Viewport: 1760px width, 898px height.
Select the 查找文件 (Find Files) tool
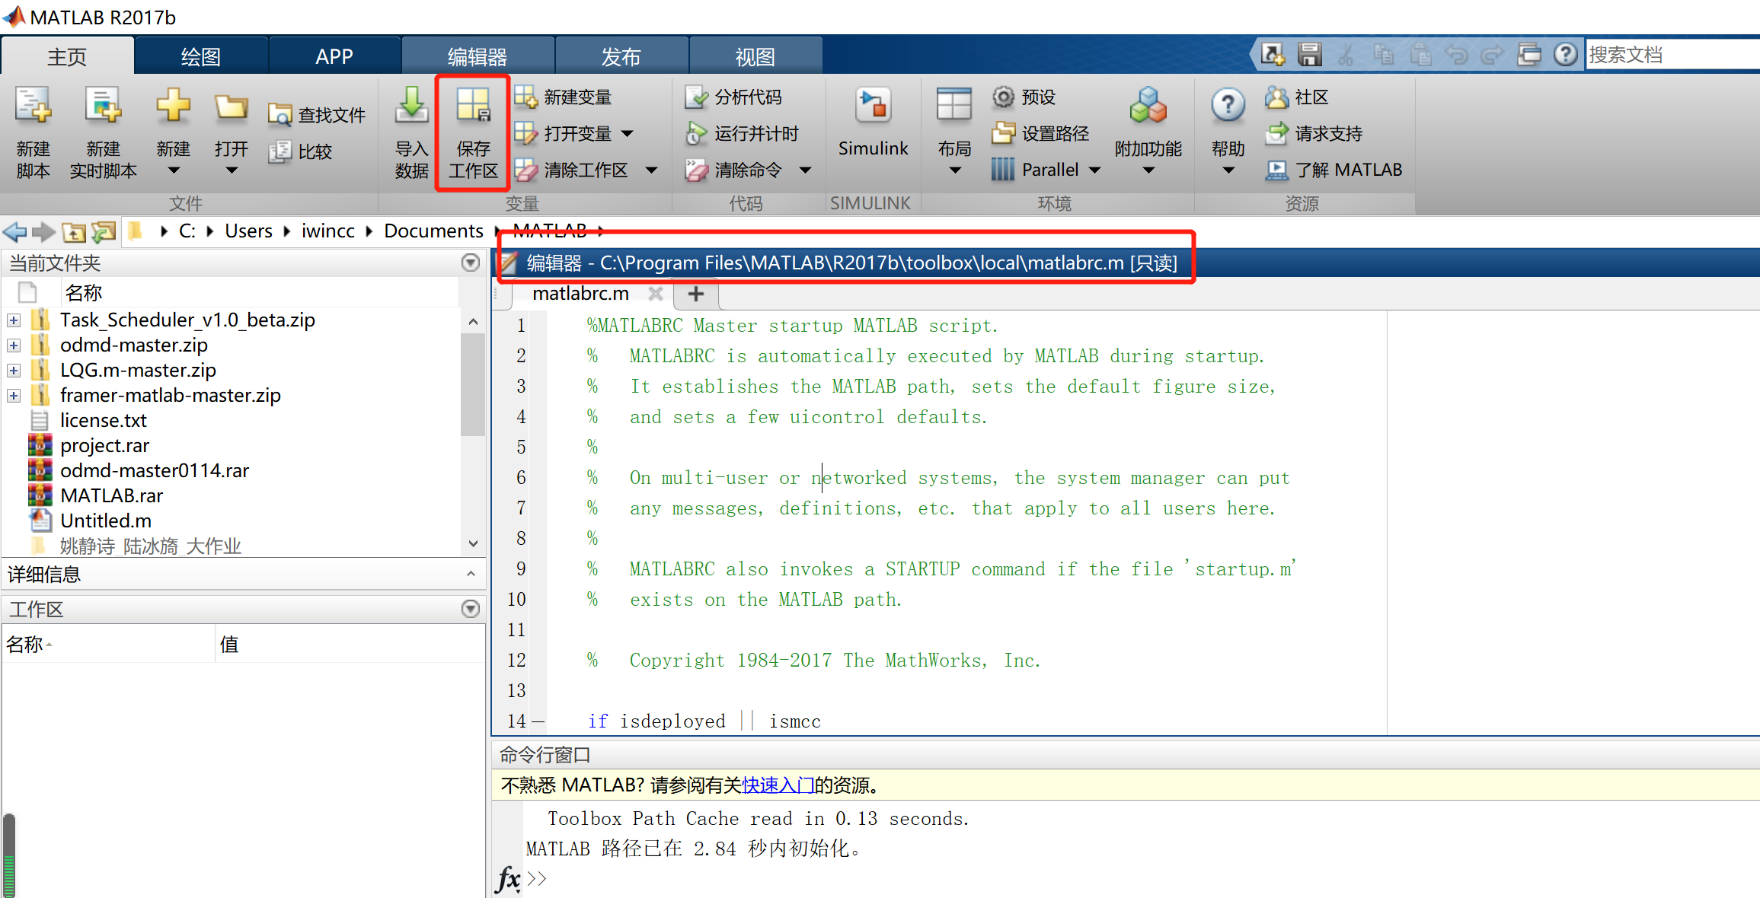pyautogui.click(x=318, y=113)
